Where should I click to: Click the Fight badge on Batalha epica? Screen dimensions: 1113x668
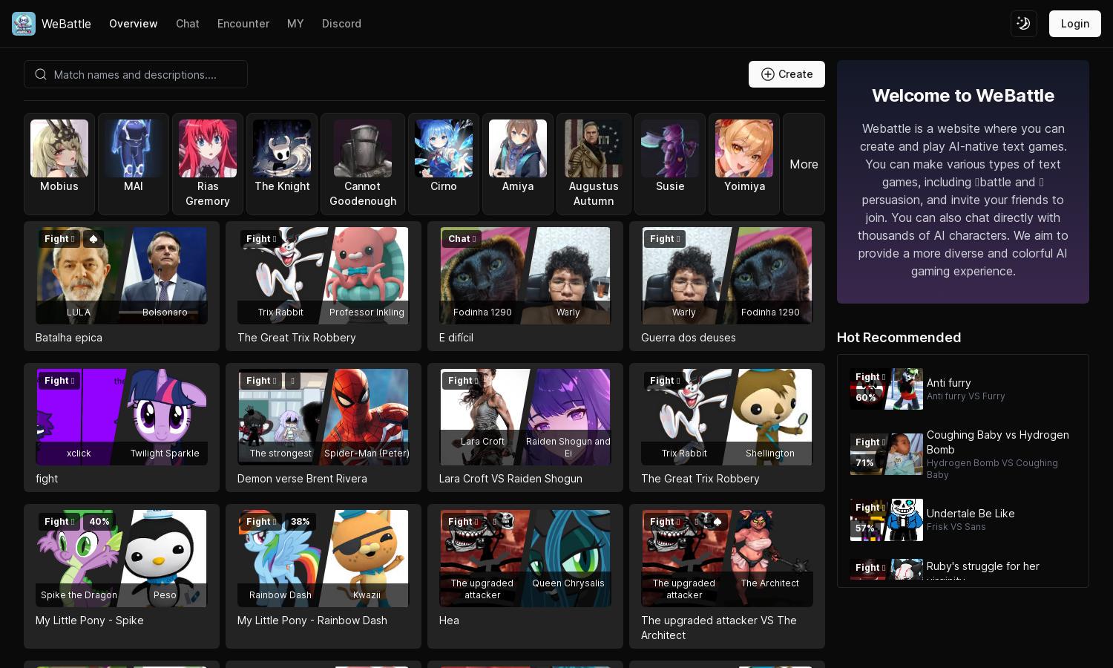pyautogui.click(x=59, y=239)
